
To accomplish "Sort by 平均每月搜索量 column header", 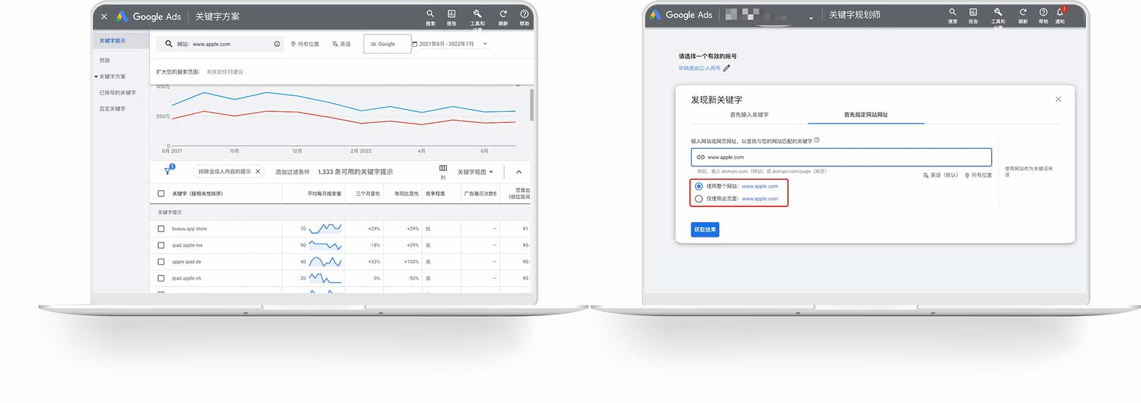I will [324, 193].
